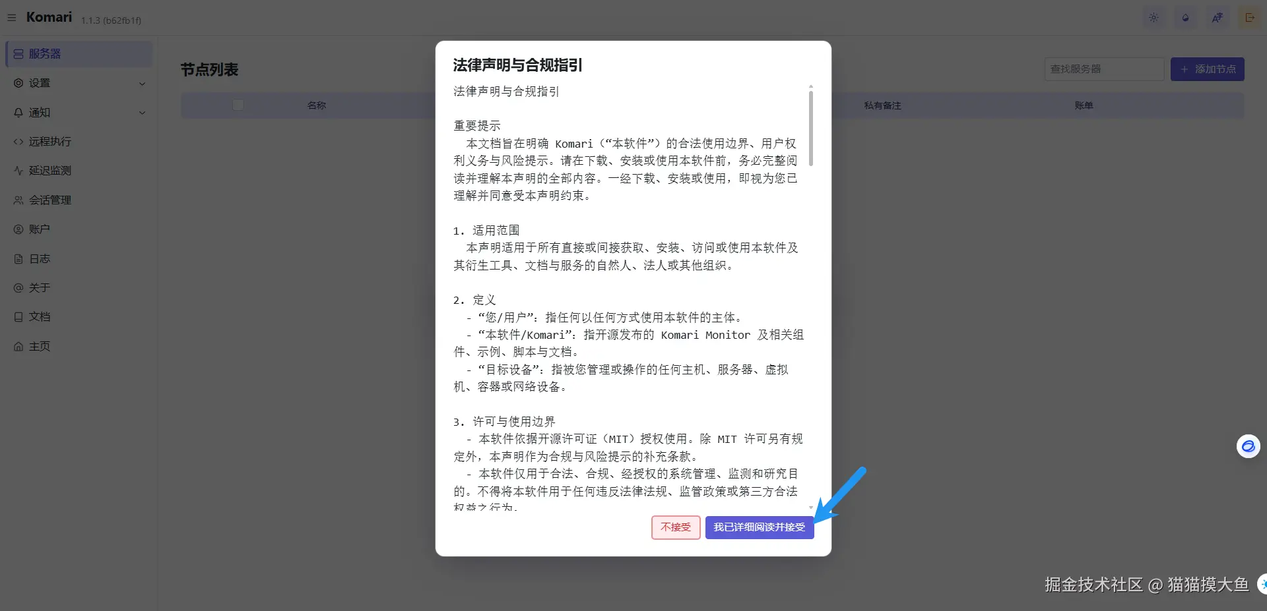Click the 账单 column header
This screenshot has height=611, width=1267.
coord(1084,105)
